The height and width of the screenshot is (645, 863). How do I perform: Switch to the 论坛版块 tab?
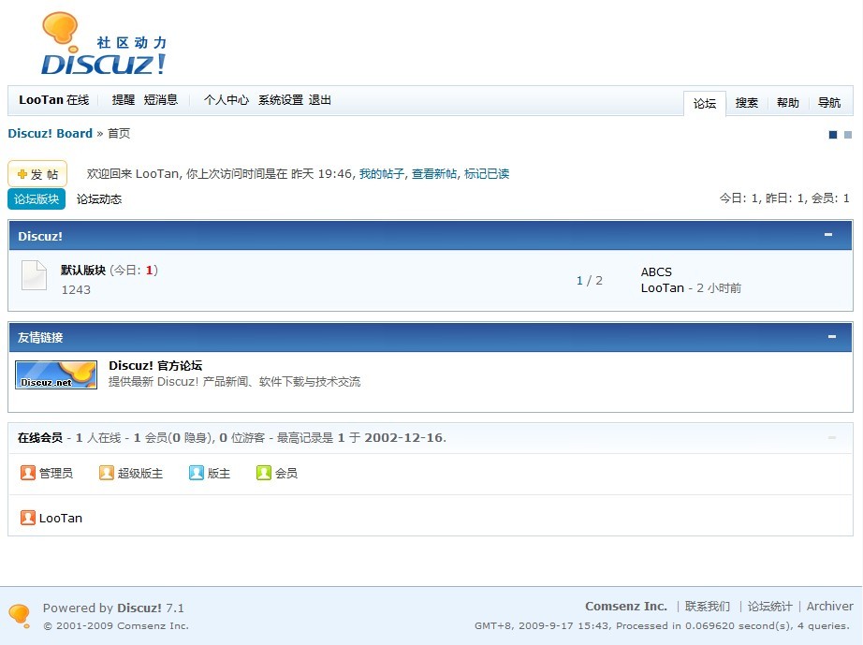(37, 198)
